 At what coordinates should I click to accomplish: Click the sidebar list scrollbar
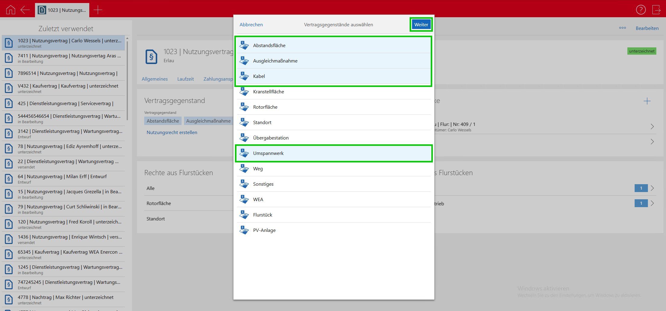coord(127,79)
